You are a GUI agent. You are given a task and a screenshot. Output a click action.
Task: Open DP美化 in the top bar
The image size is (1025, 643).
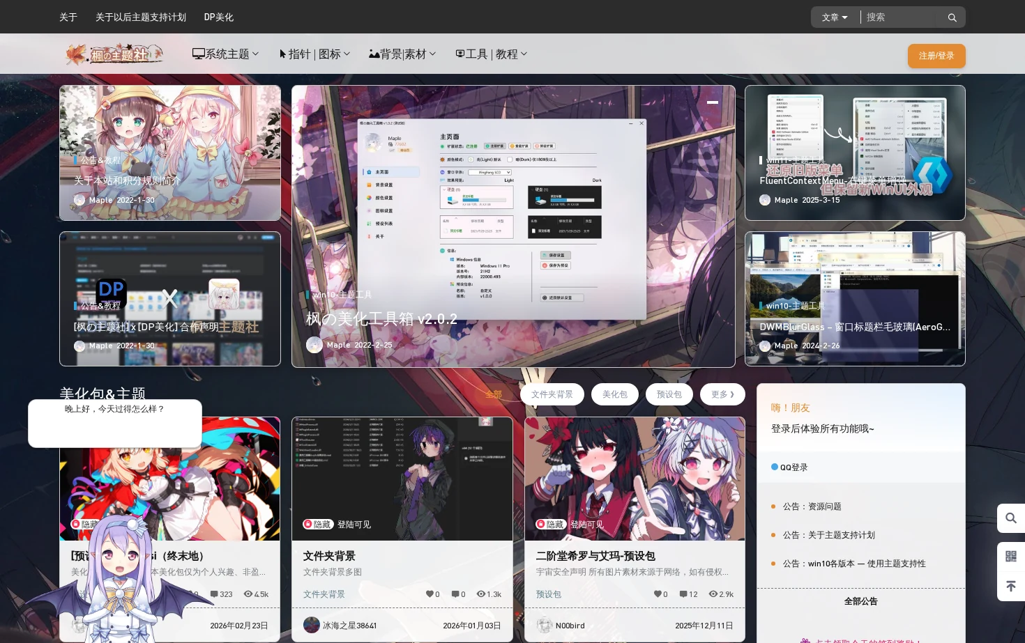click(219, 17)
